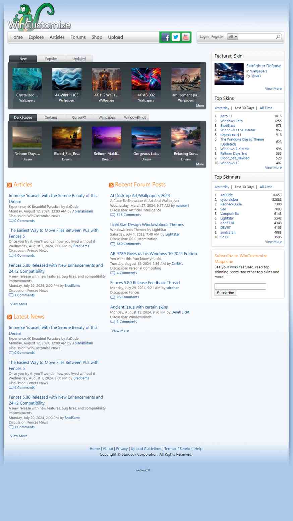The height and width of the screenshot is (521, 293).
Task: Click the Subscribe button
Action: pyautogui.click(x=225, y=293)
